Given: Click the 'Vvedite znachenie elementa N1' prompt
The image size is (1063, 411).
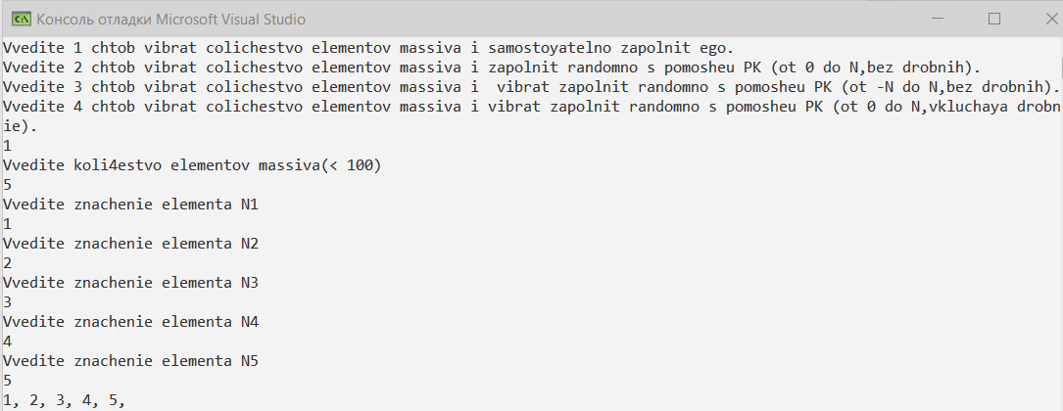Looking at the screenshot, I should (131, 205).
